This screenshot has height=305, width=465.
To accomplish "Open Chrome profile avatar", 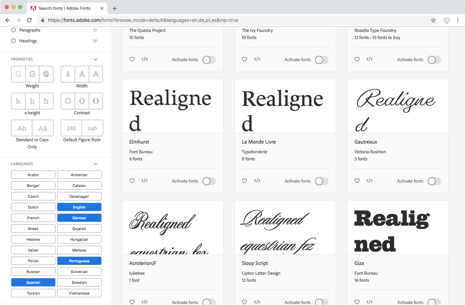I will coord(447,20).
